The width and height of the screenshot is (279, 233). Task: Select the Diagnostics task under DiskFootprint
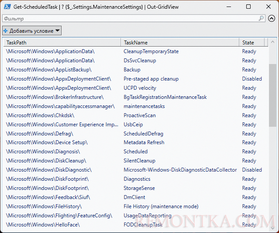pyautogui.click(x=137, y=179)
